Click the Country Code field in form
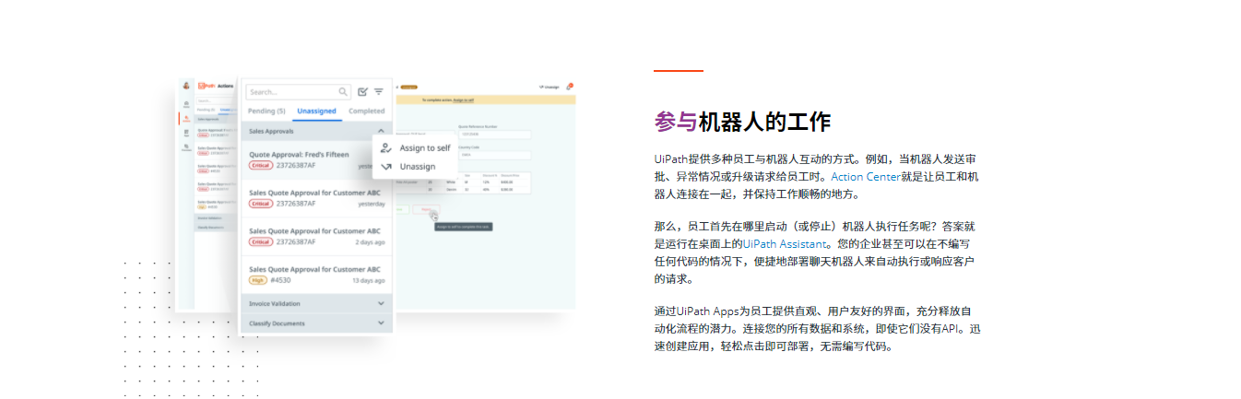 [494, 156]
